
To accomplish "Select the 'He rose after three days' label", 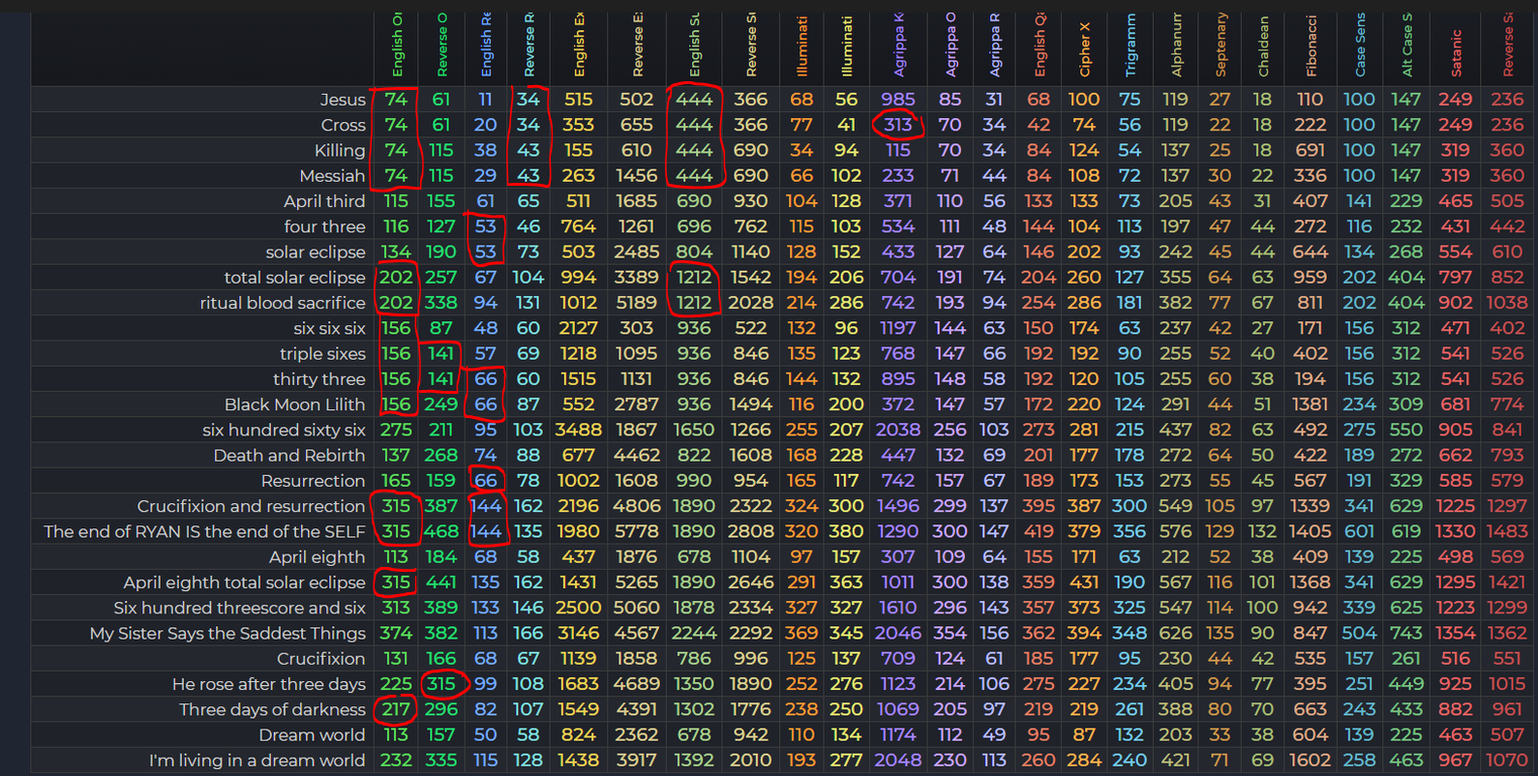I will tap(269, 684).
